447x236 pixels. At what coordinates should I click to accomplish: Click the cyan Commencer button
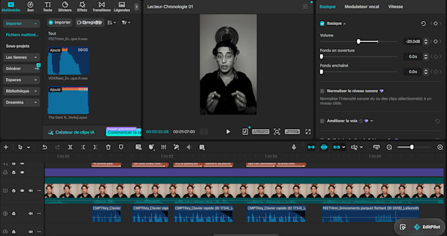click(x=124, y=132)
